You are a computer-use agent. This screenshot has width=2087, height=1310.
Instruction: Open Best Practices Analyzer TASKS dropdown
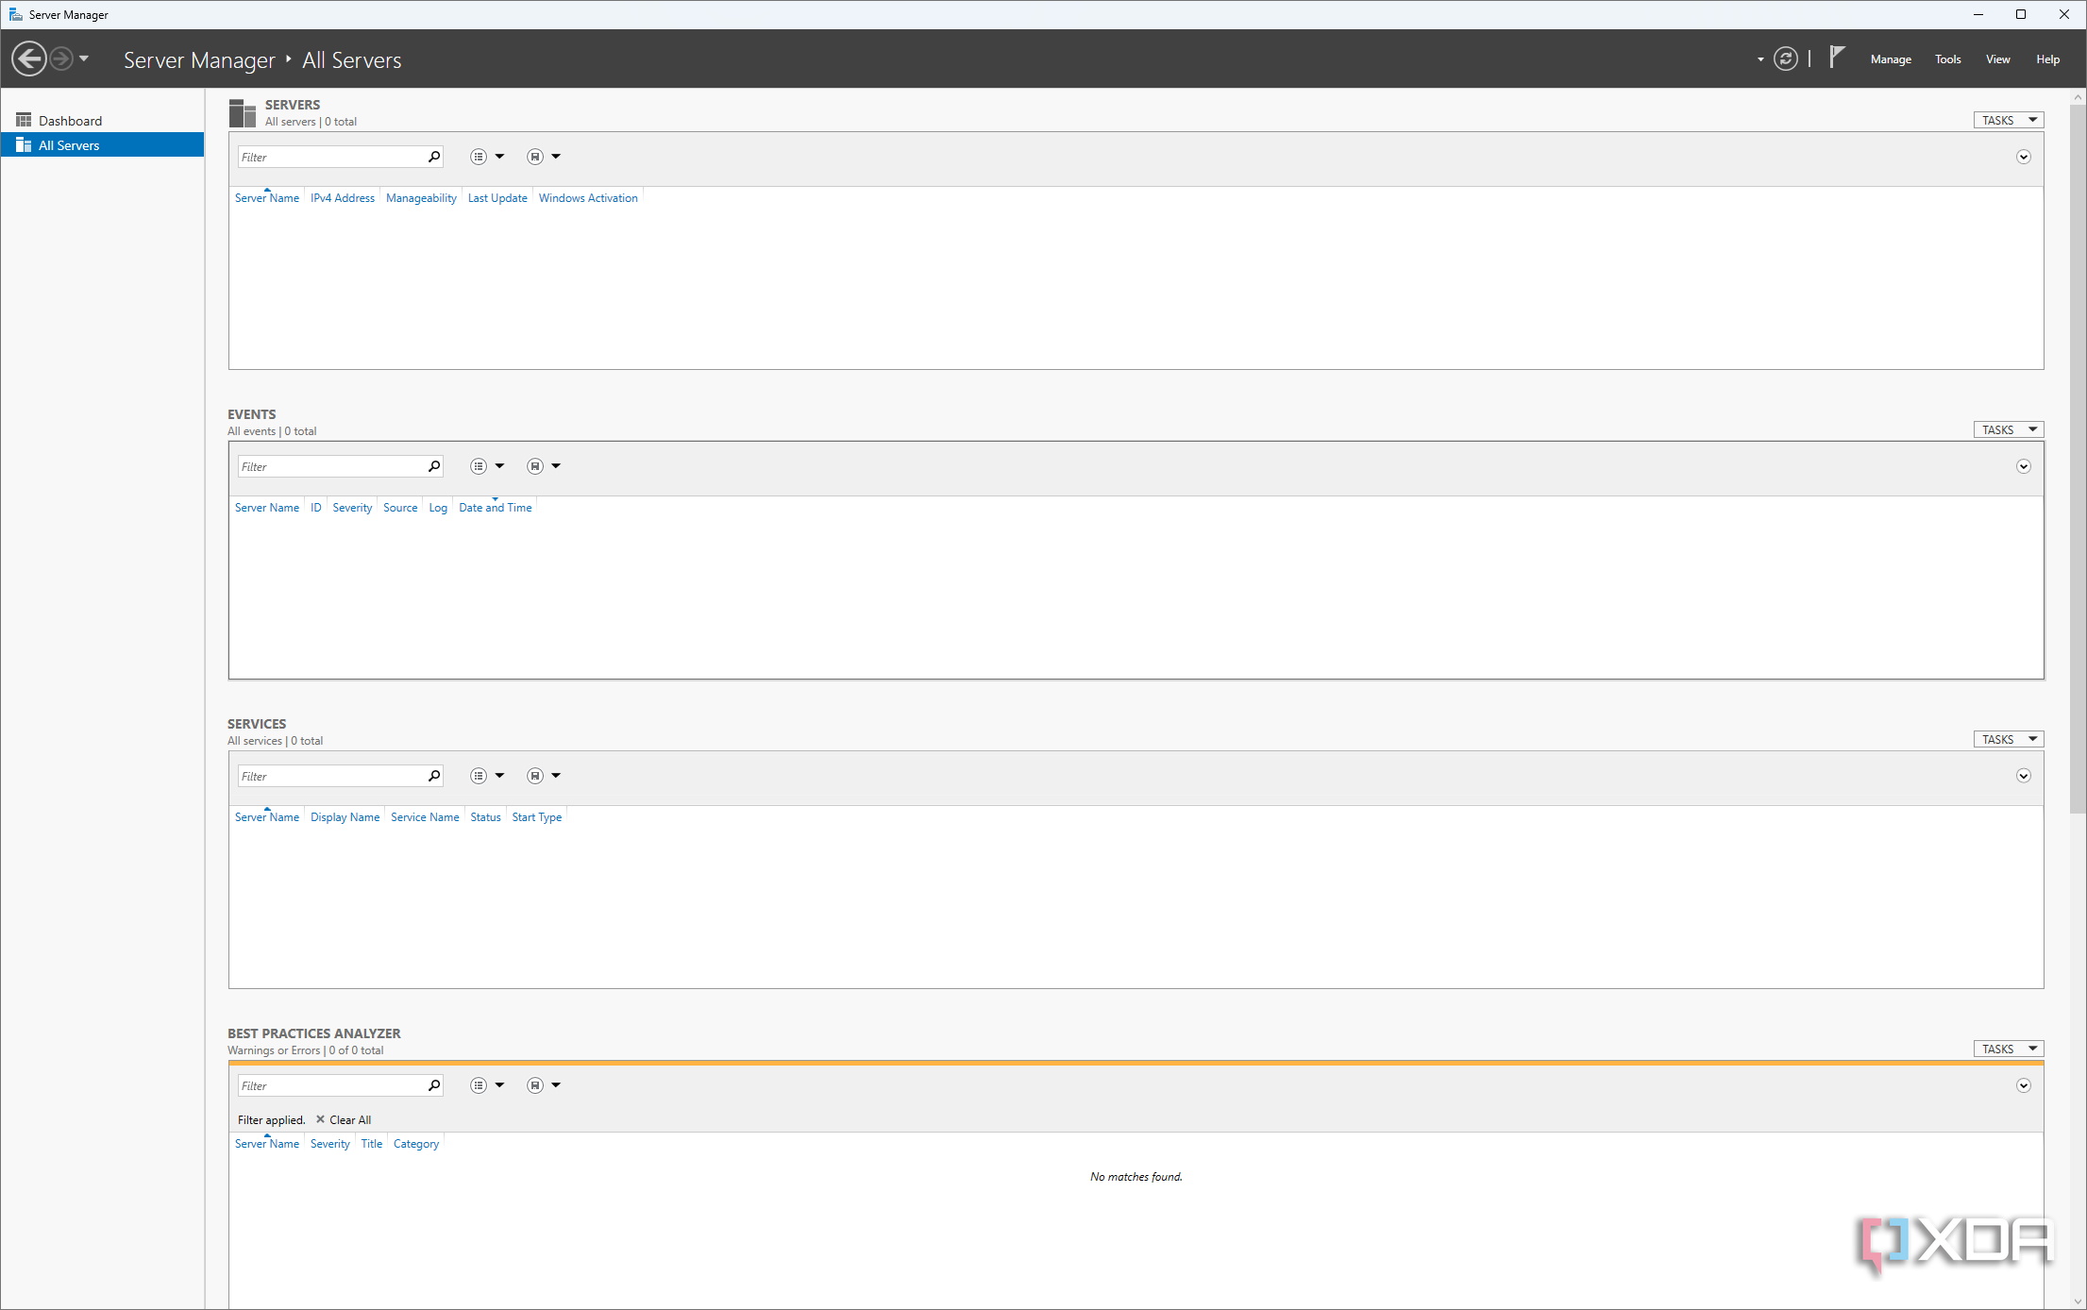coord(2009,1049)
